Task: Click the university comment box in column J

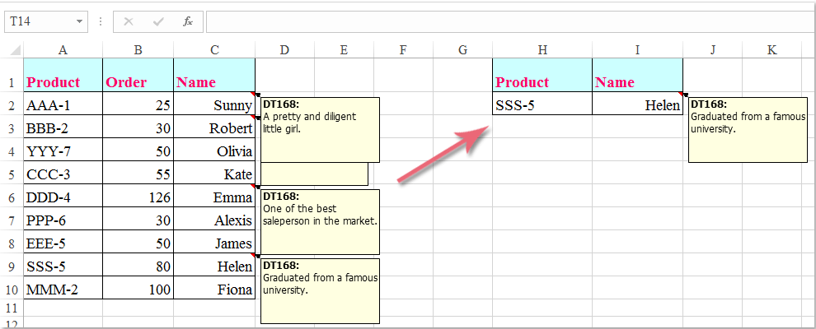Action: [x=747, y=129]
